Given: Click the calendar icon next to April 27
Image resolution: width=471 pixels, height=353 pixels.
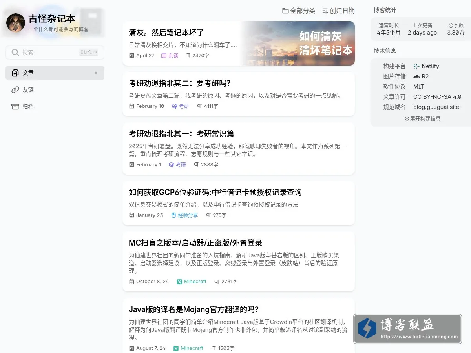Looking at the screenshot, I should 131,56.
